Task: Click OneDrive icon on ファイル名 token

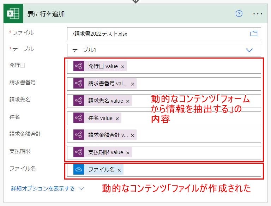Action: click(x=79, y=169)
